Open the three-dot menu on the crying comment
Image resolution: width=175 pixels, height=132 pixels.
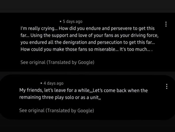(x=166, y=24)
